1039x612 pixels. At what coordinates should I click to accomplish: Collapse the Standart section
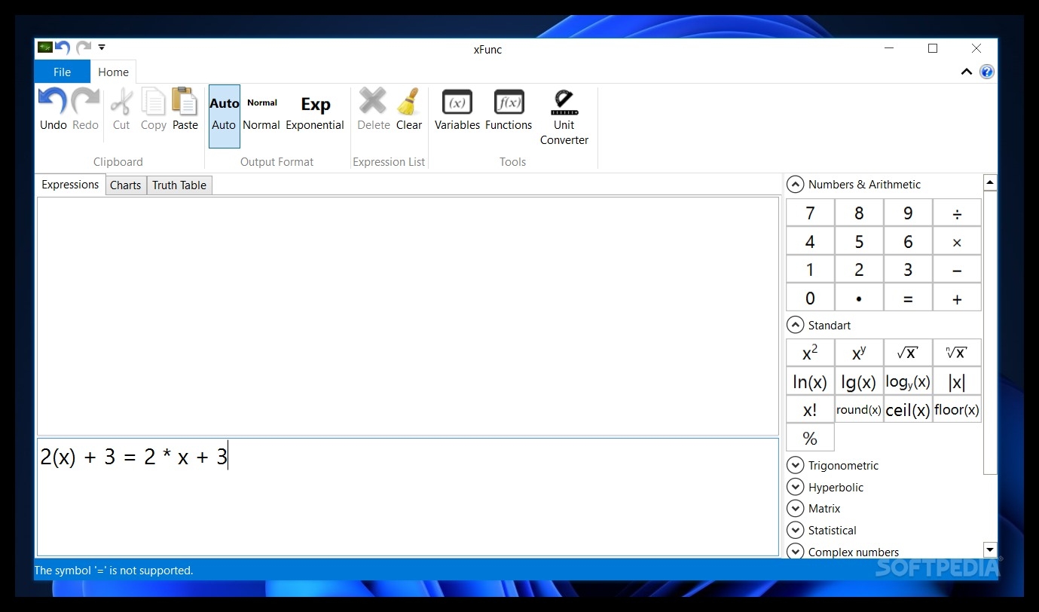(795, 325)
